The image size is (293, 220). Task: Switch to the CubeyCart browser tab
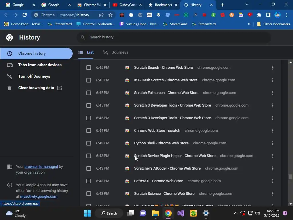coord(127,5)
